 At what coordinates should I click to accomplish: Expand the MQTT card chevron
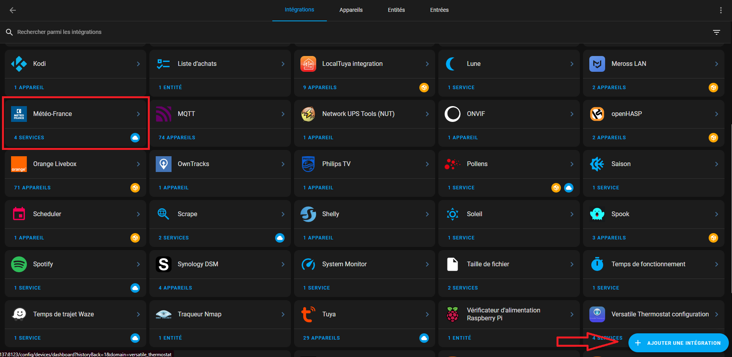point(283,114)
